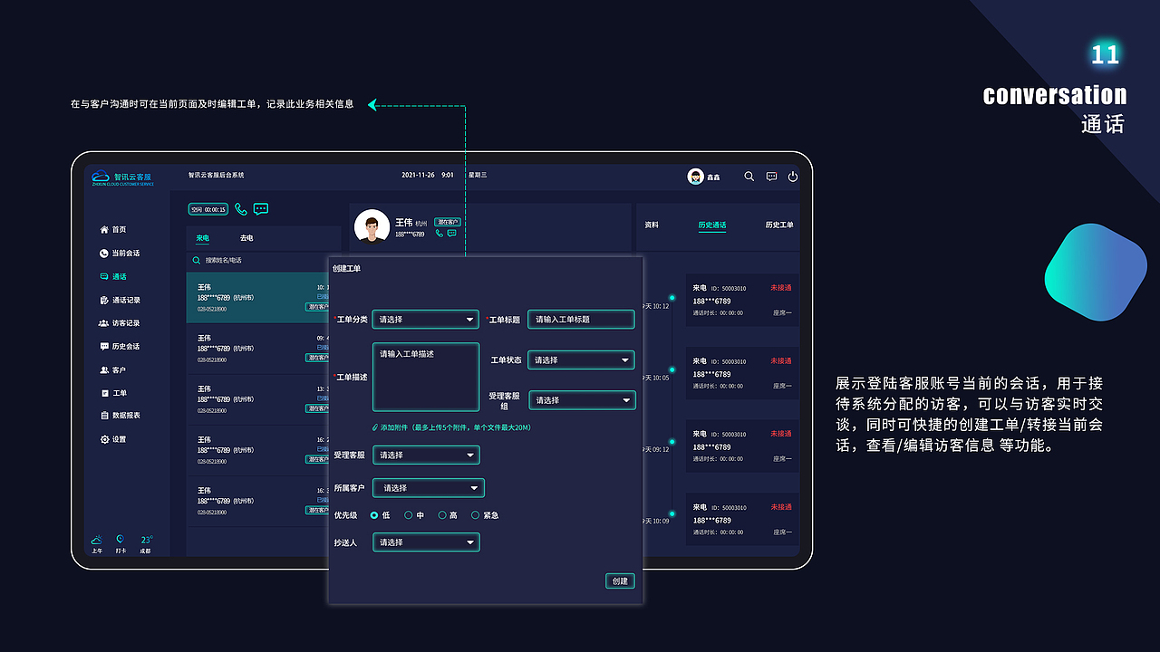Click the 空闲 00:00:15 status badge
The height and width of the screenshot is (652, 1160).
(208, 209)
